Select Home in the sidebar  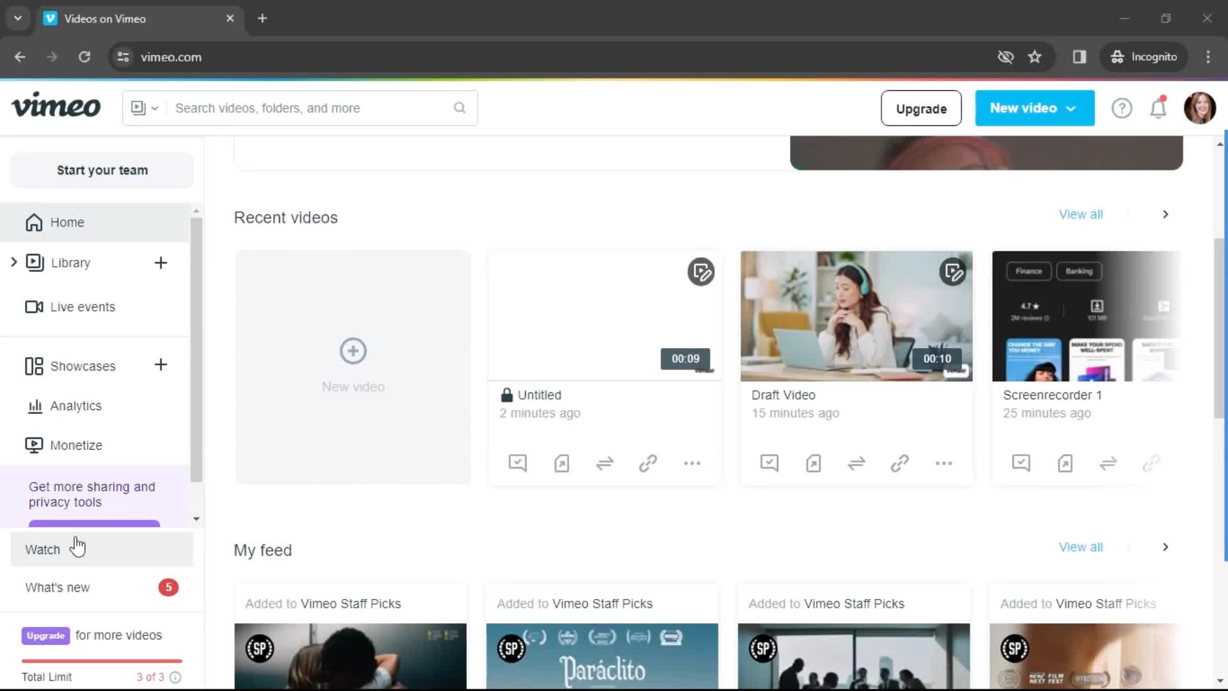[x=95, y=223]
